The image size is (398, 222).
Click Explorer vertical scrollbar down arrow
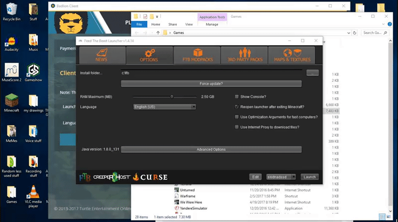point(391,211)
